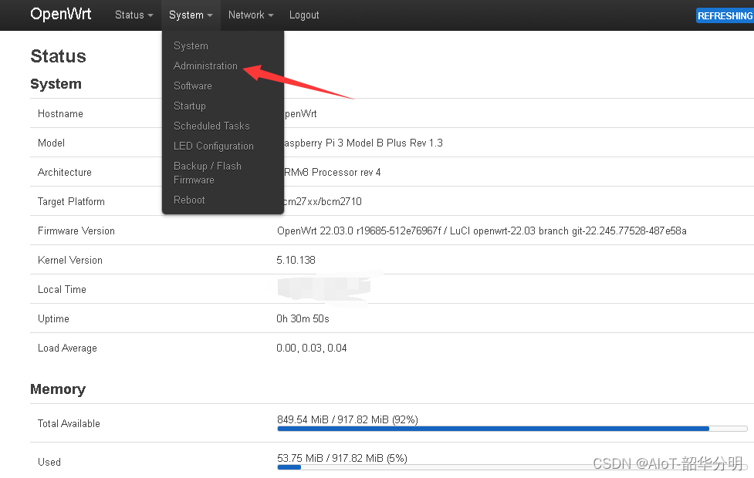Click the ARMv8 Processor rev 4 value
This screenshot has height=478, width=754.
333,173
